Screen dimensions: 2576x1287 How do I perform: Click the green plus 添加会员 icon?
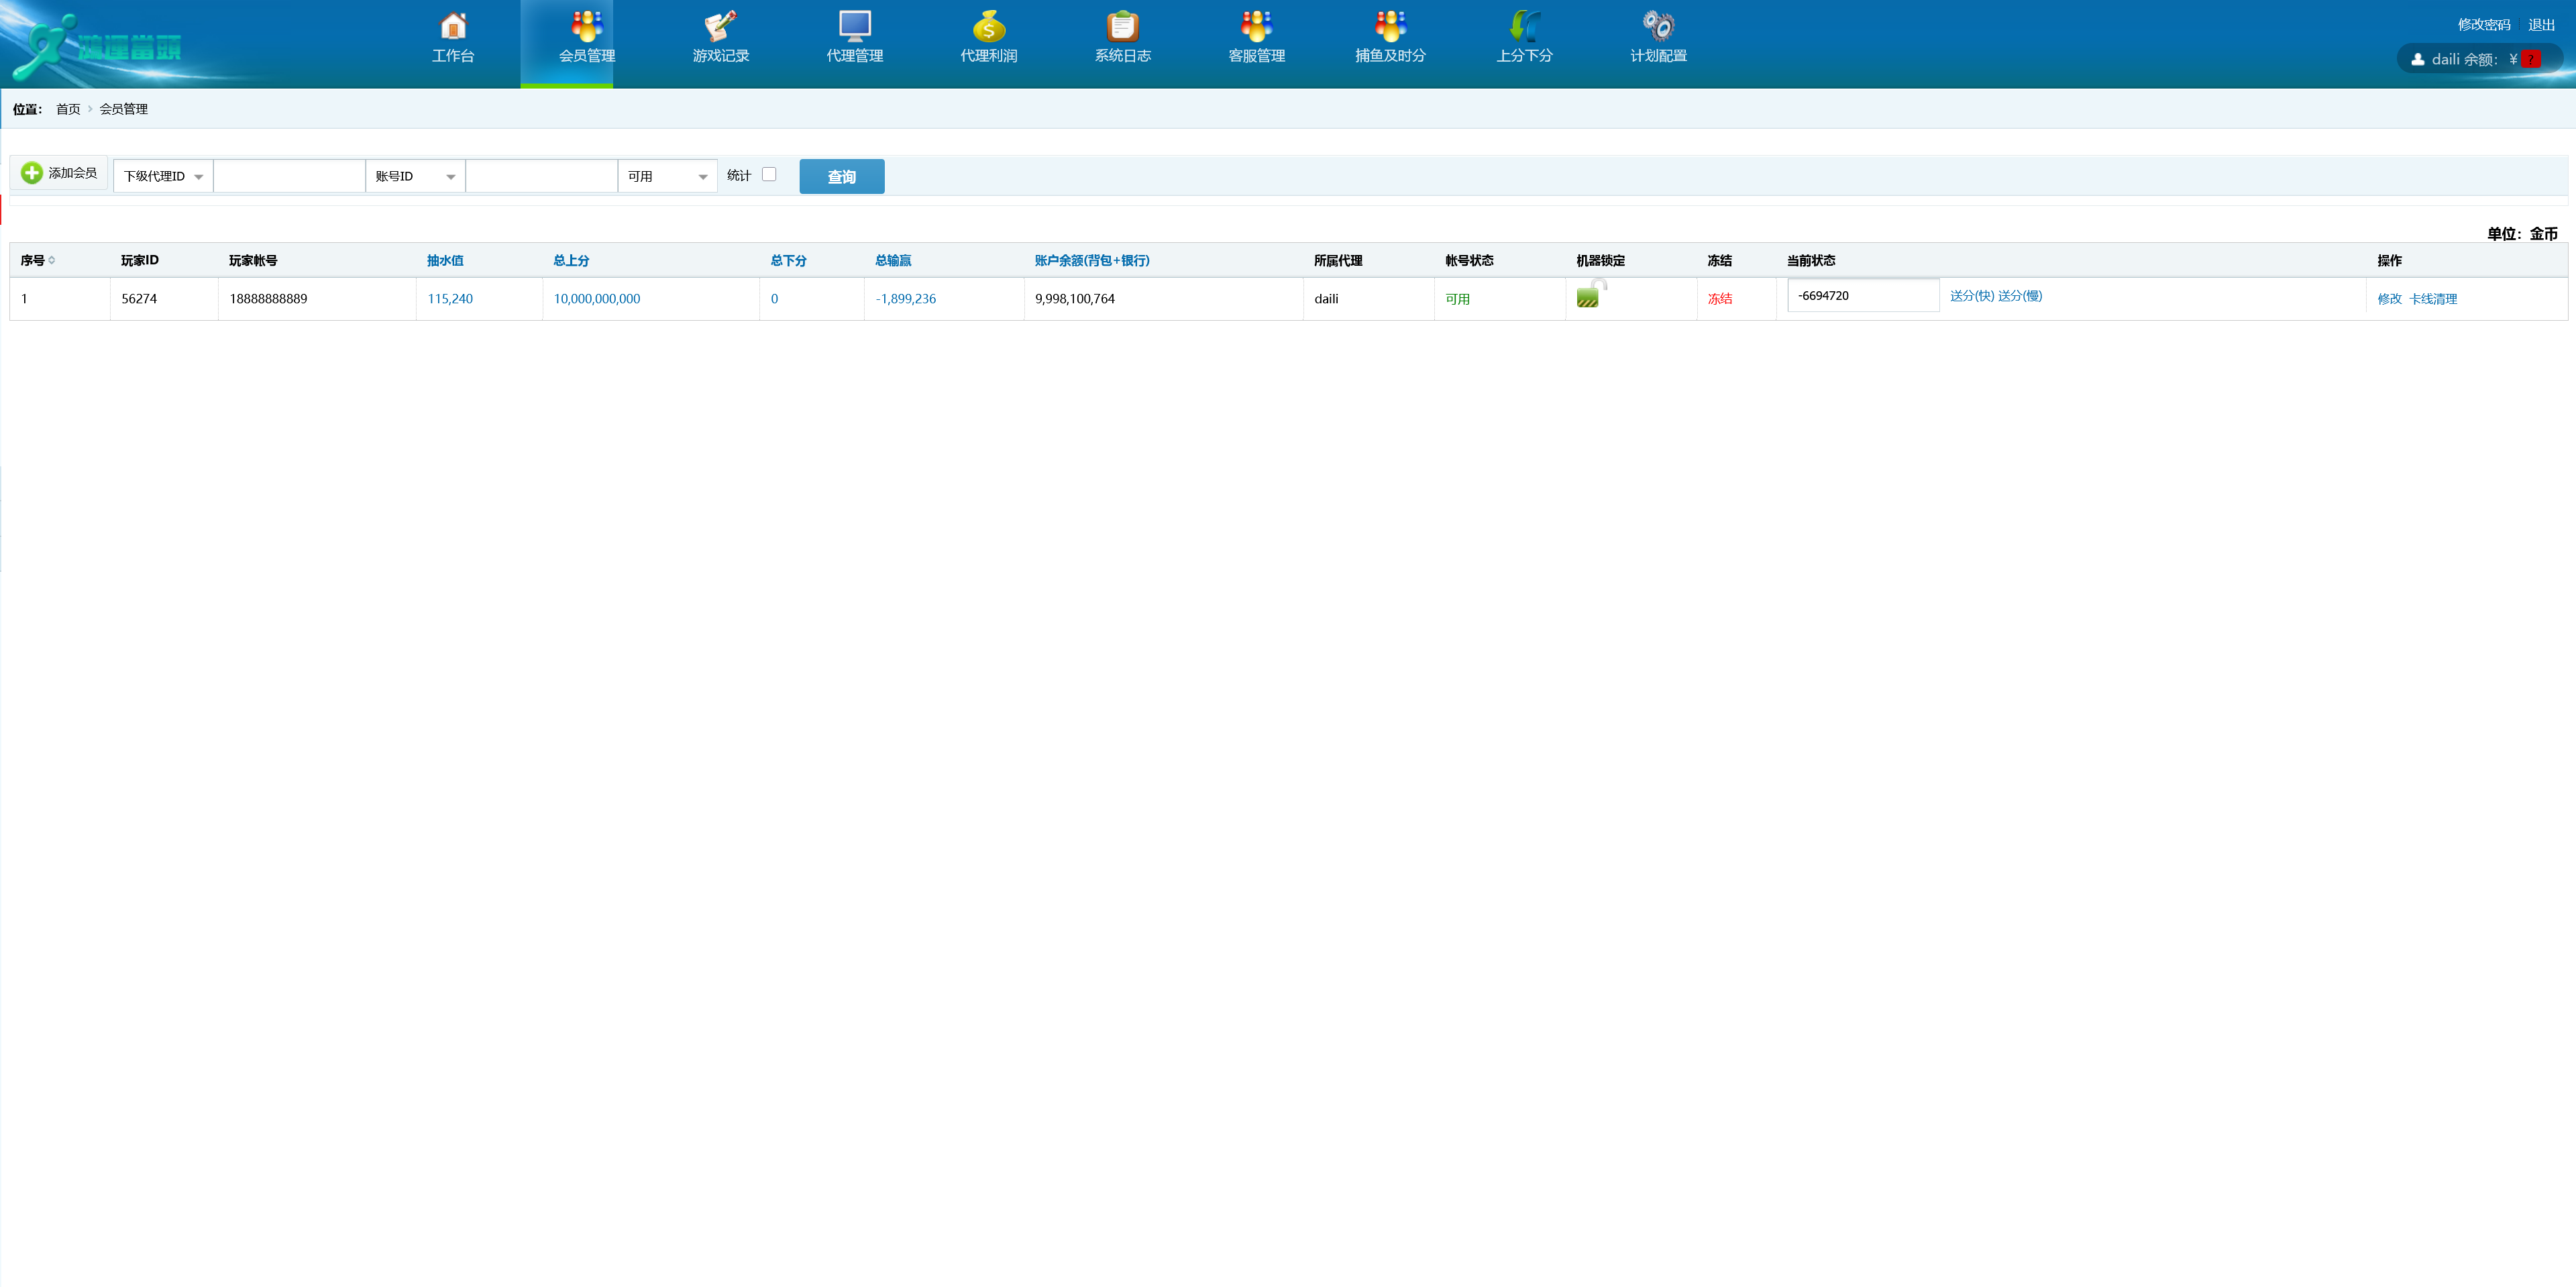click(x=32, y=173)
